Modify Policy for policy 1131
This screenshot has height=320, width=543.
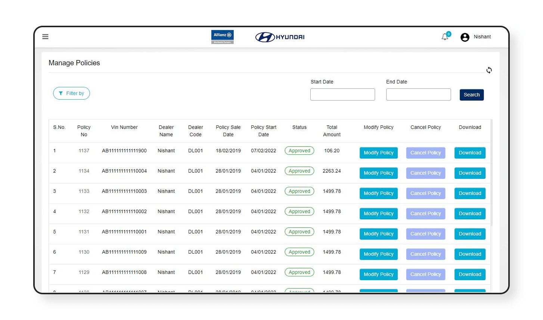(x=379, y=234)
